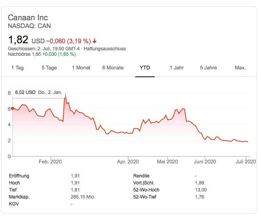
Task: Click the Canaan Inc title
Action: (x=28, y=18)
